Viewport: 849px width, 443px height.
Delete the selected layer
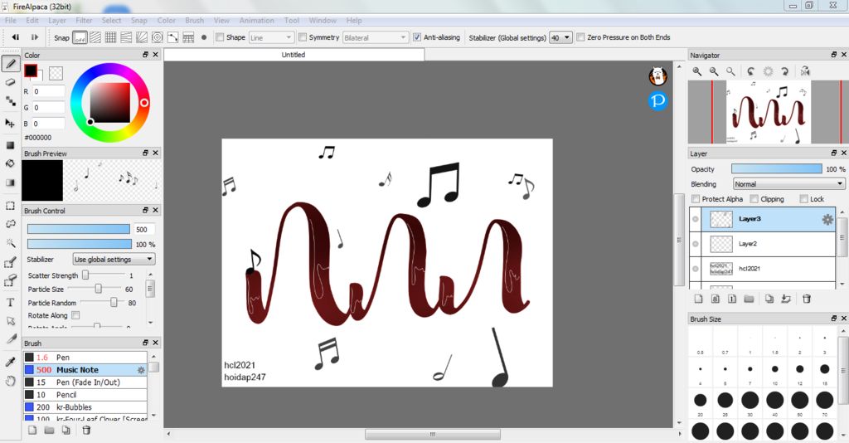tap(807, 299)
